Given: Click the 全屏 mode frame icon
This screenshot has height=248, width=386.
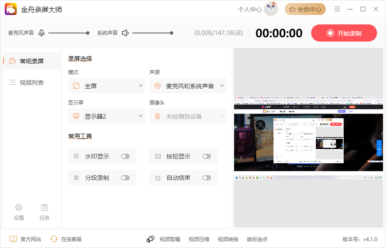Looking at the screenshot, I should pos(76,86).
